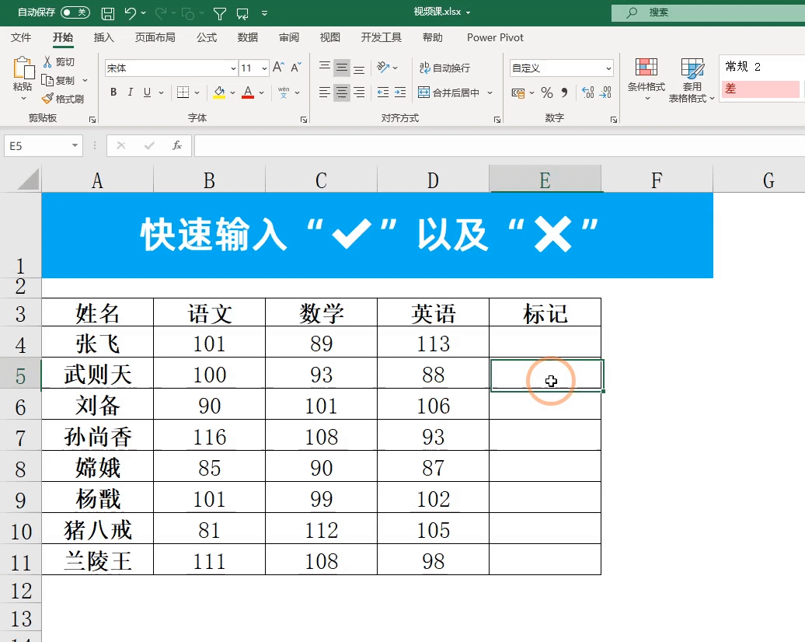Switch to the 审阅 ribbon tab
805x642 pixels.
(x=289, y=37)
